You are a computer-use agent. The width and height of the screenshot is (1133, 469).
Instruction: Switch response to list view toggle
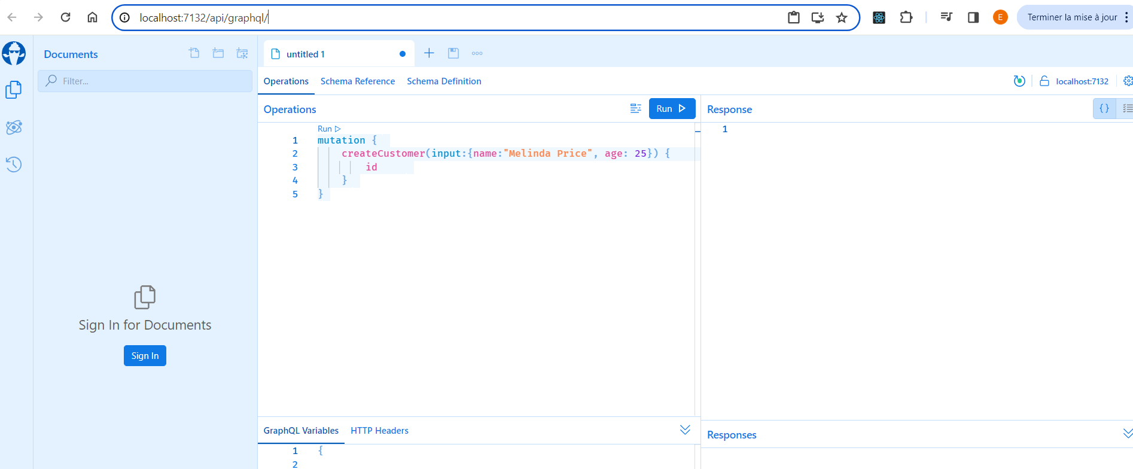(1126, 108)
